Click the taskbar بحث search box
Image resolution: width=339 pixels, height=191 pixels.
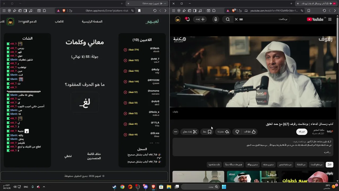coord(200,187)
